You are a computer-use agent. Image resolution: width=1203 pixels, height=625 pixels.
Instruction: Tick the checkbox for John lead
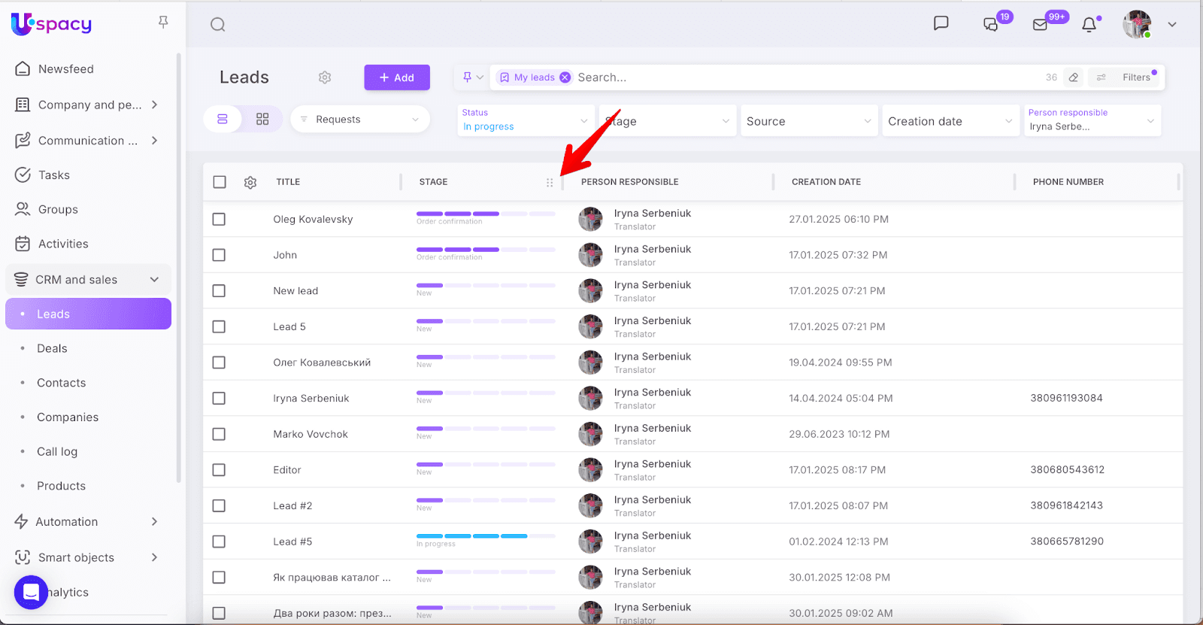tap(219, 255)
